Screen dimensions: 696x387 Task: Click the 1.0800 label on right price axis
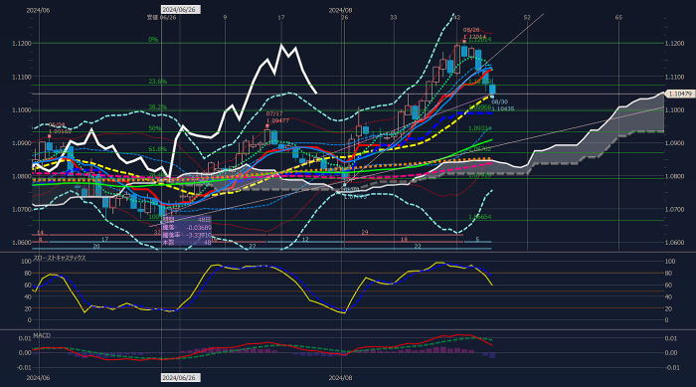(x=674, y=176)
